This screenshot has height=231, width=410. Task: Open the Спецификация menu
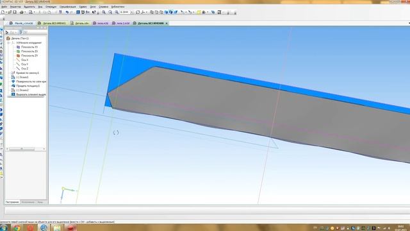[x=67, y=7]
